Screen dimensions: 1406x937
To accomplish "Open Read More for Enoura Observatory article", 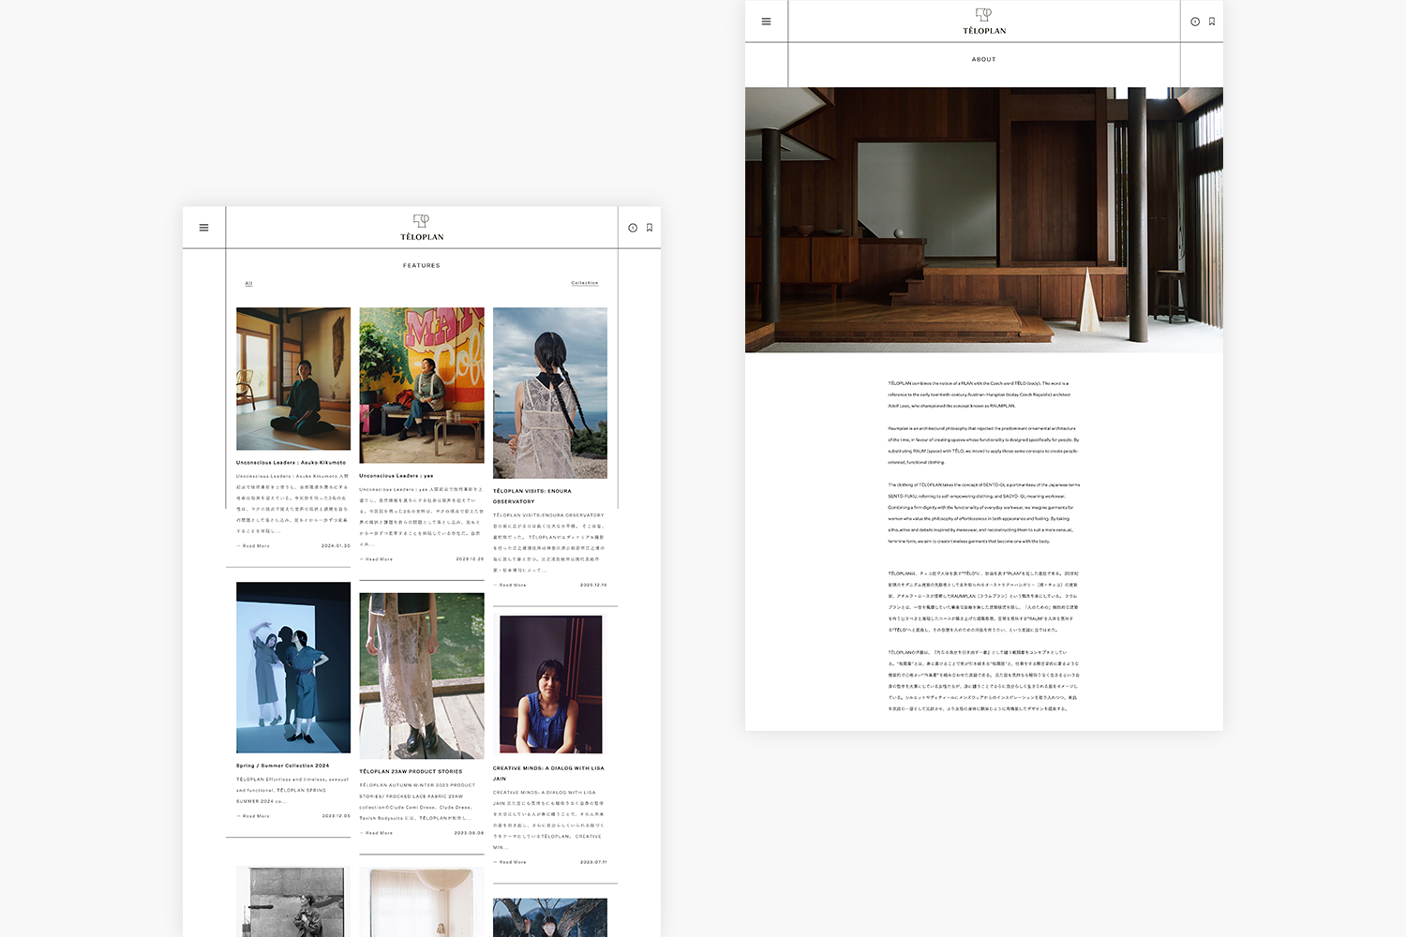I will pos(511,585).
